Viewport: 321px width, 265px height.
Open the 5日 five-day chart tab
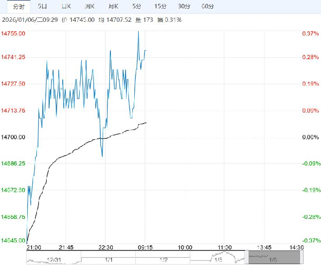pos(43,6)
